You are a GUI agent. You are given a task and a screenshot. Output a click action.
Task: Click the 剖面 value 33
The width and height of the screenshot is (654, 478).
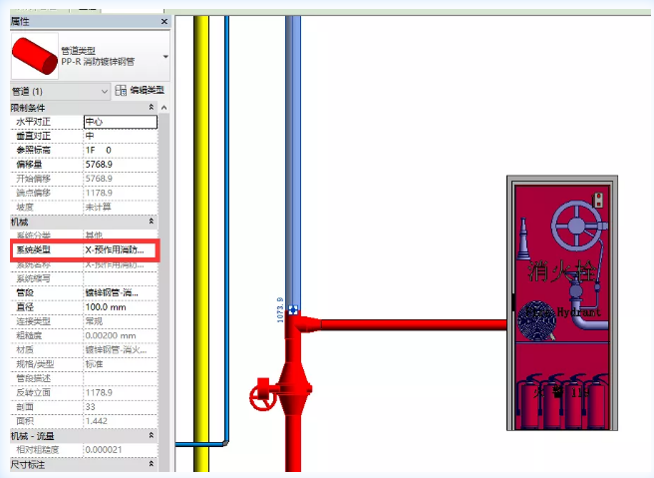(x=121, y=406)
